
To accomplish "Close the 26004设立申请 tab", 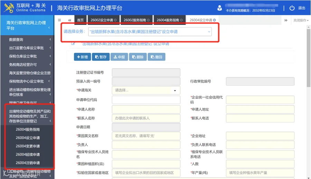I will pyautogui.click(x=214, y=20).
